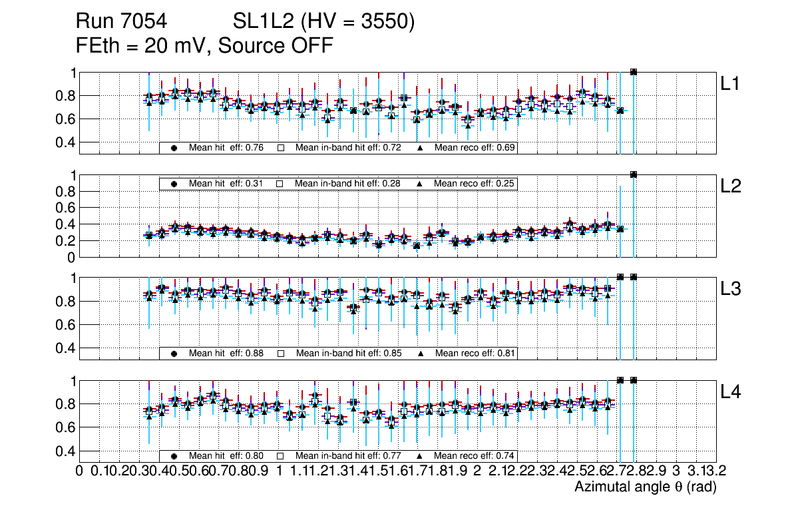
Task: Select the L1 panel label
Action: coord(731,84)
